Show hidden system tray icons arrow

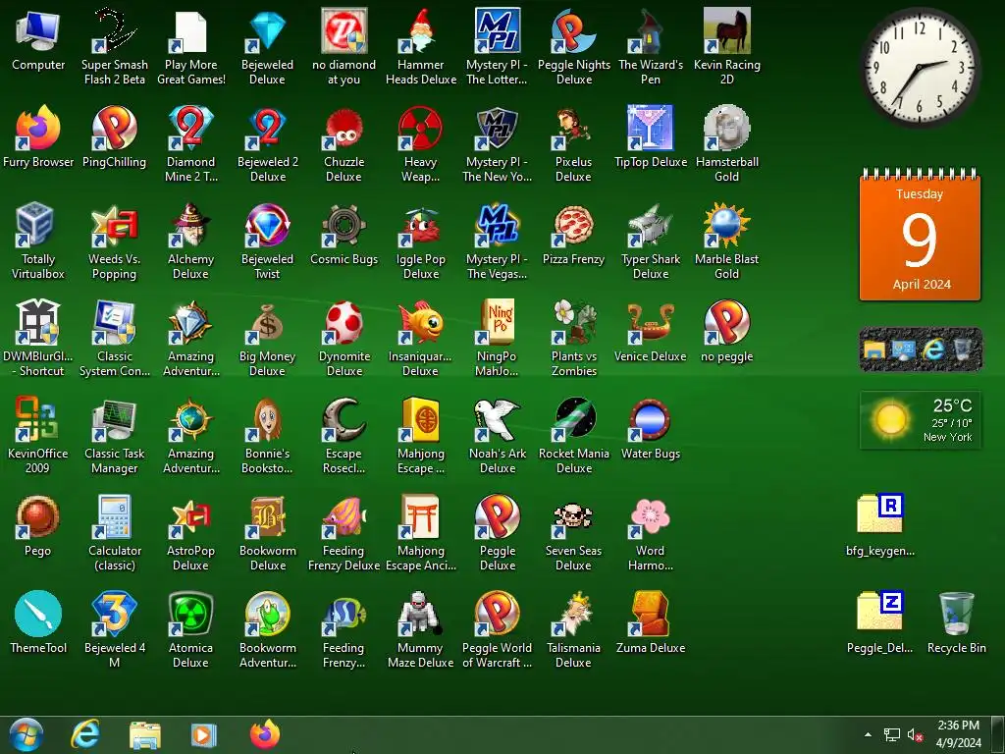click(x=868, y=734)
